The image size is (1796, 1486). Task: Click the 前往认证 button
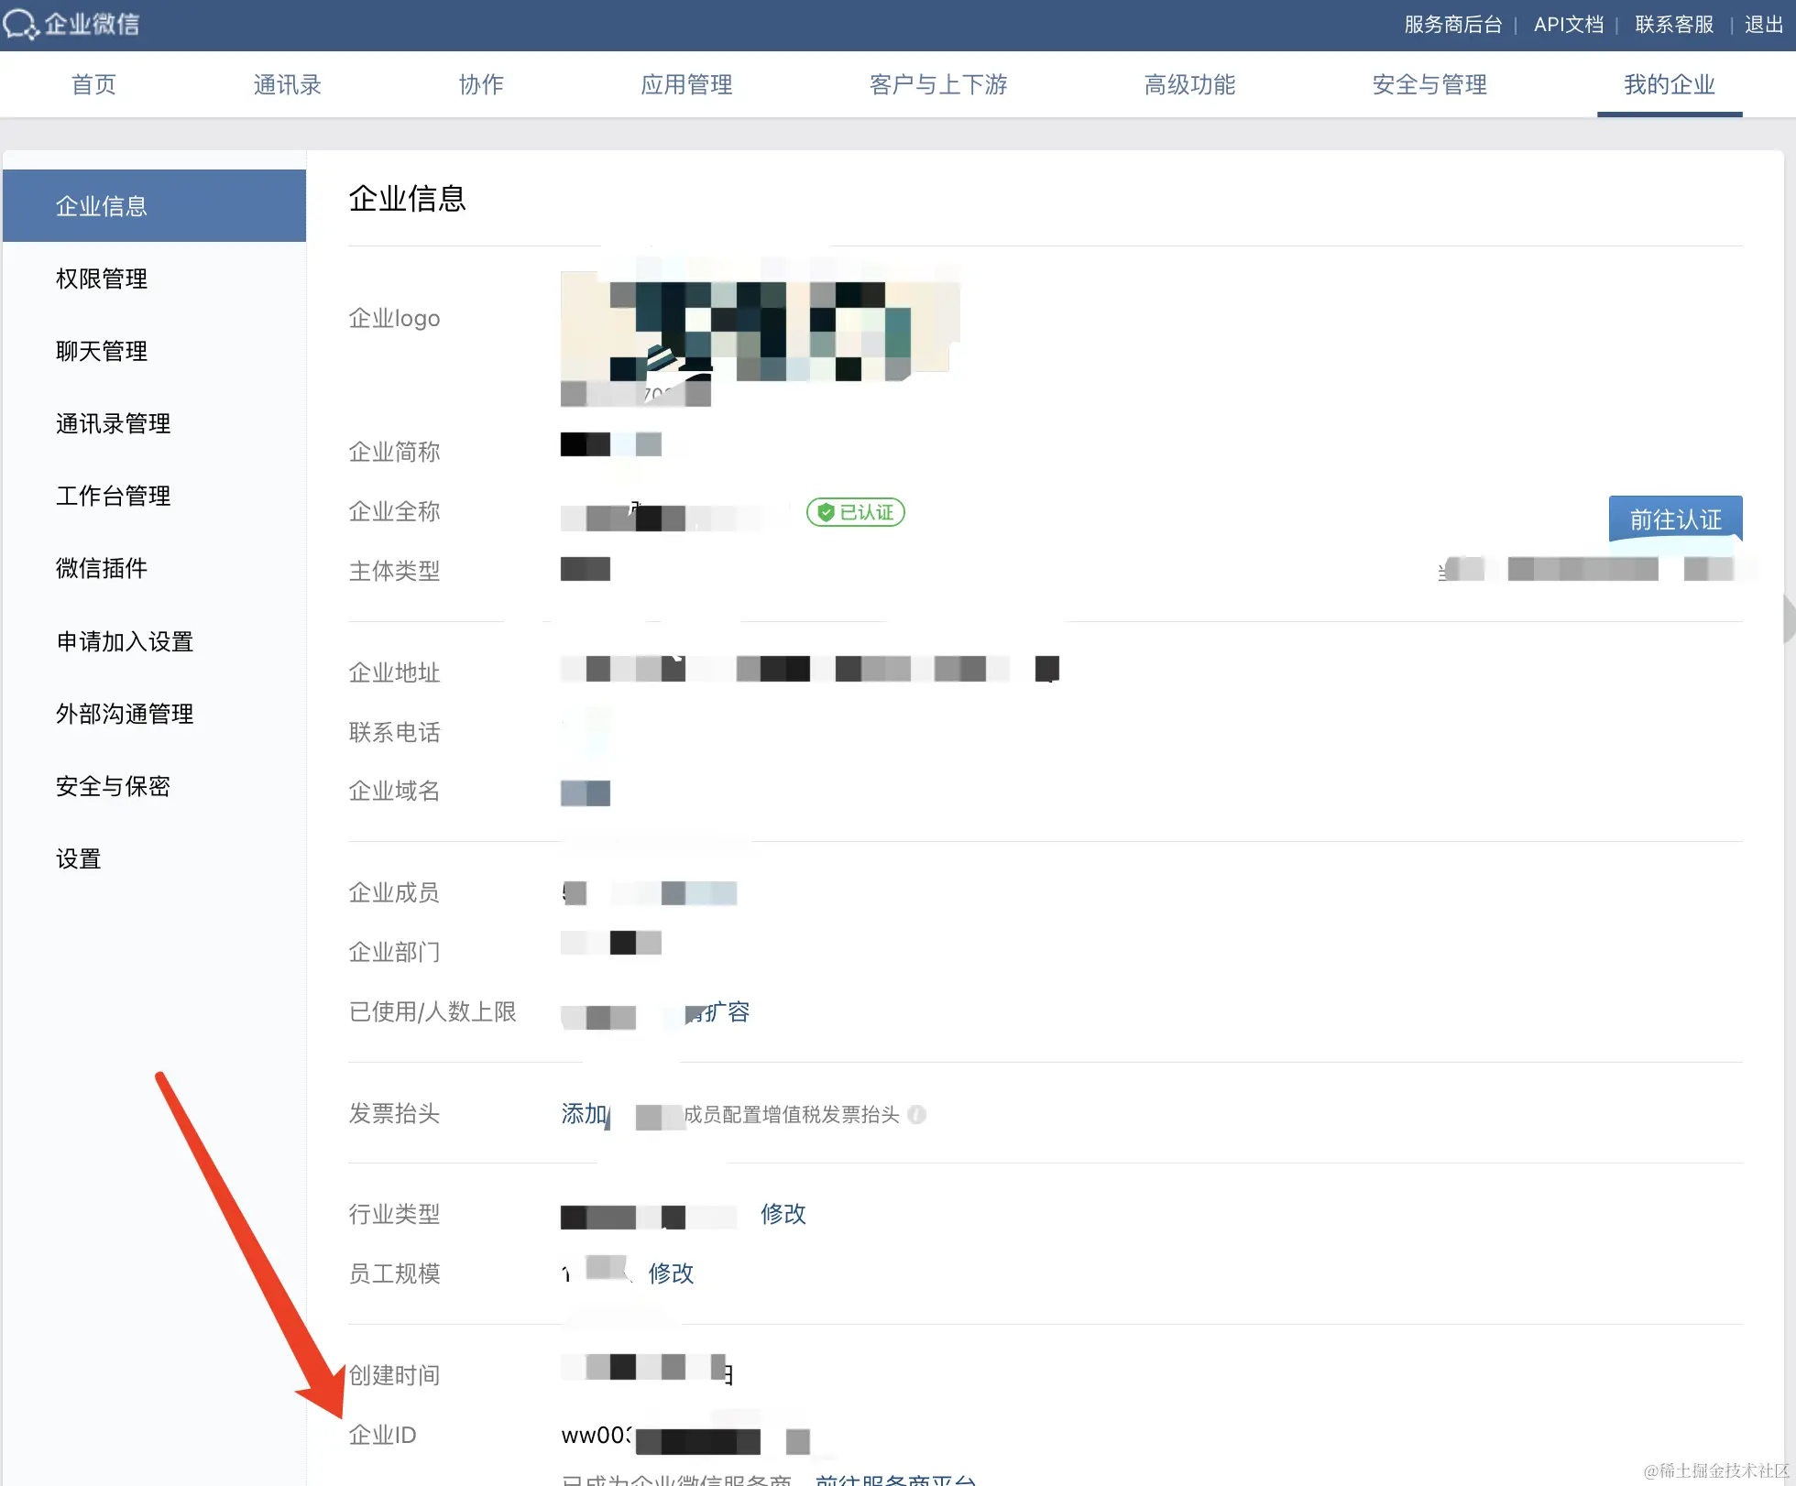(1674, 519)
